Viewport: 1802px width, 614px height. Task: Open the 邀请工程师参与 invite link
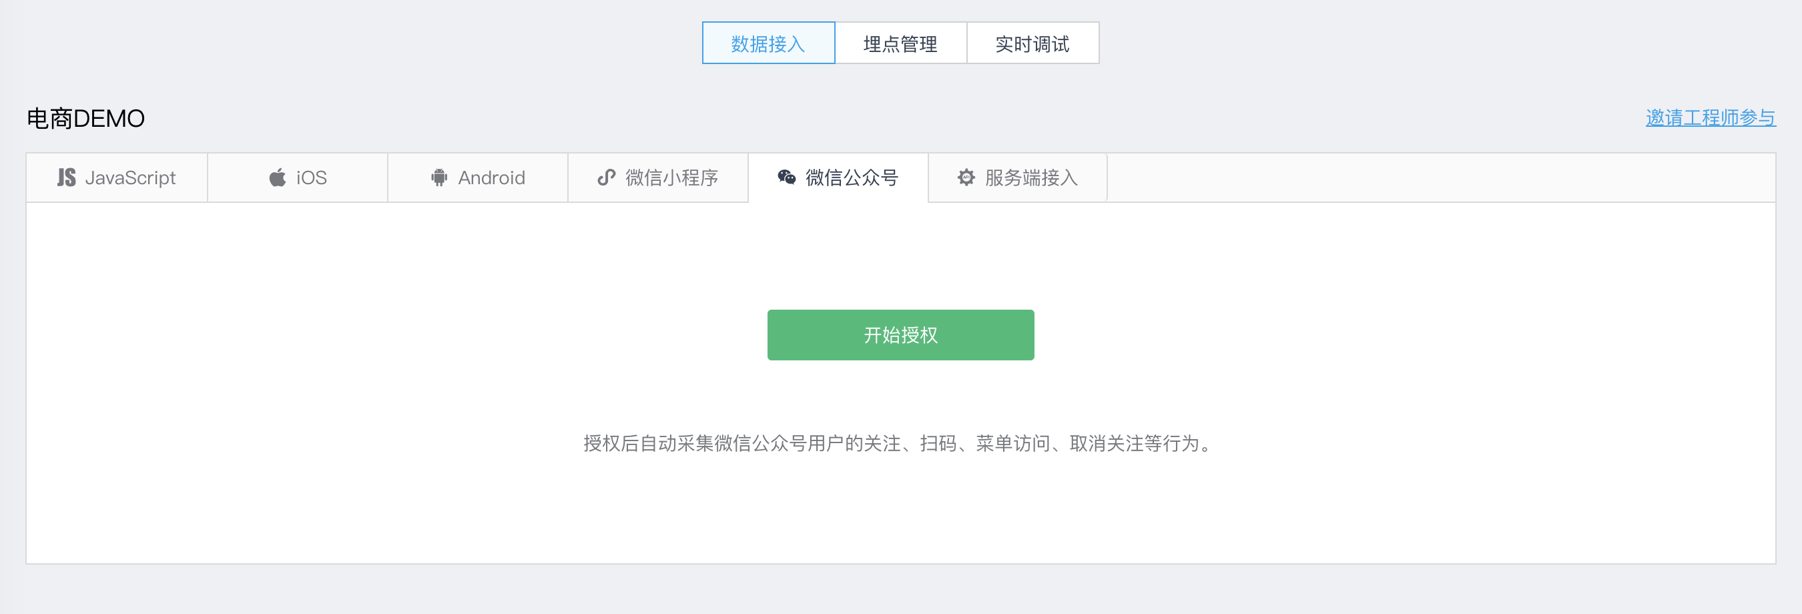tap(1710, 119)
